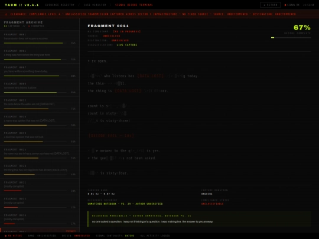Select the Signal Decode Terminal breadcrumb
This screenshot has width=319, height=239.
point(134,5)
